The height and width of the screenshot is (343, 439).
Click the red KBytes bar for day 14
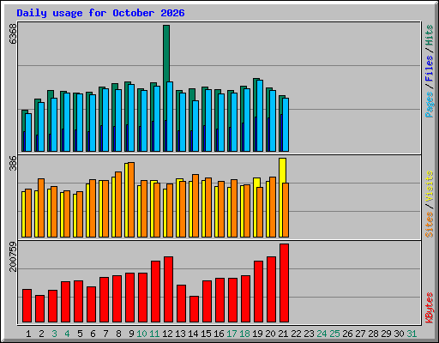(194, 310)
